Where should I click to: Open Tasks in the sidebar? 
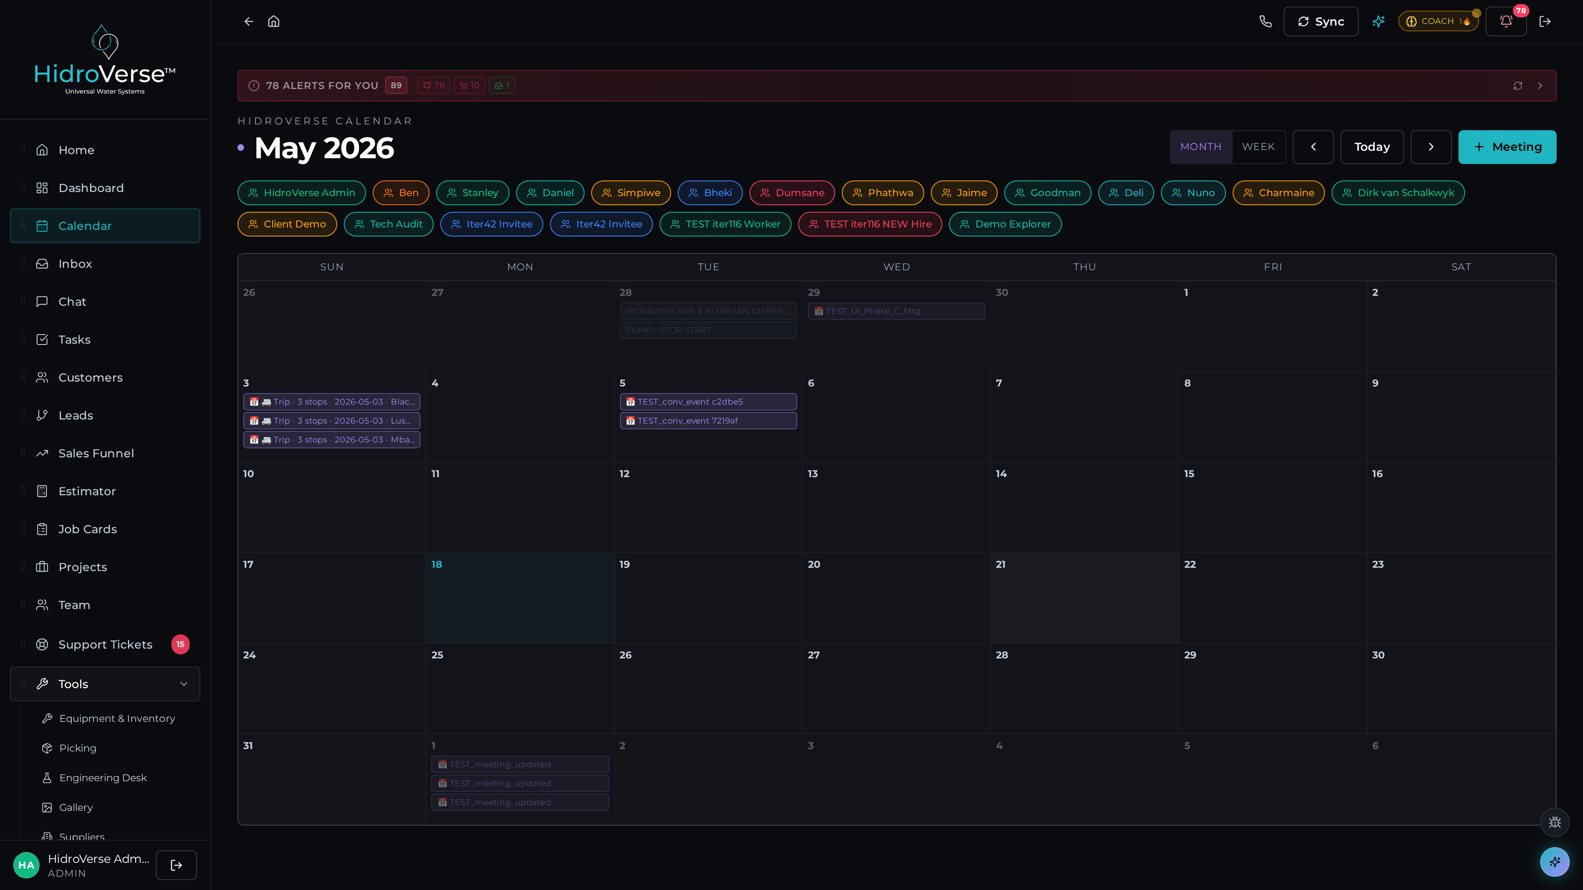[105, 340]
